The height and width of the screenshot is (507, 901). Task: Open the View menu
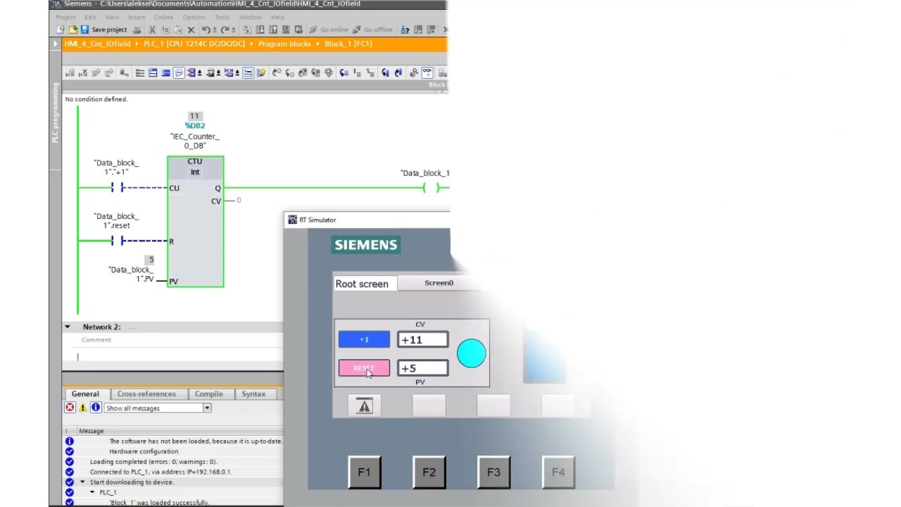(112, 17)
